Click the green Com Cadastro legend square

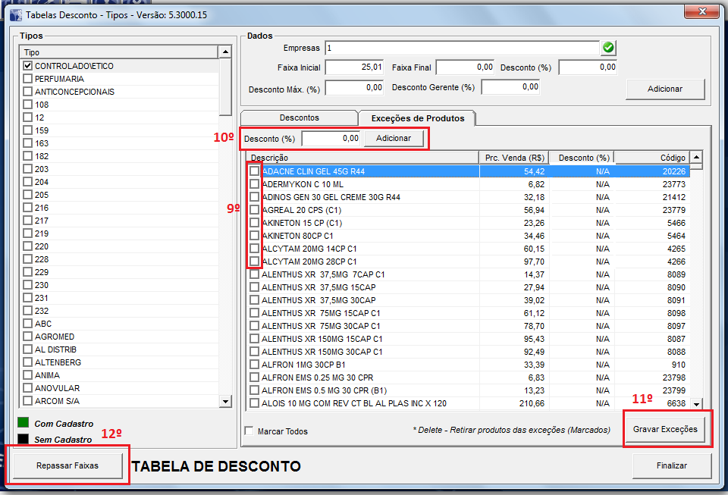pyautogui.click(x=24, y=424)
